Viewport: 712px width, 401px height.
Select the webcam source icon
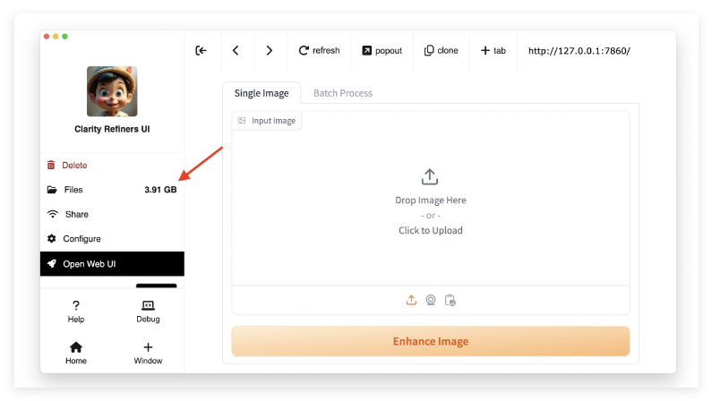point(431,300)
